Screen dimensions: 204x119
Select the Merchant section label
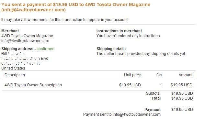coord(10,31)
